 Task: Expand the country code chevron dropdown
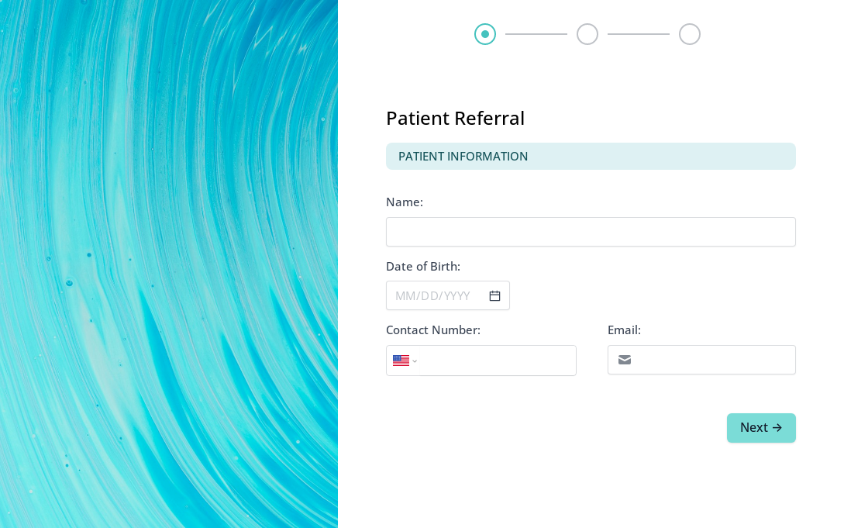pyautogui.click(x=415, y=361)
